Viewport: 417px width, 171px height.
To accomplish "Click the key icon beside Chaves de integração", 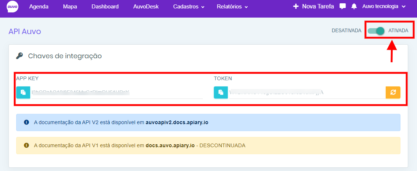I will coord(20,56).
